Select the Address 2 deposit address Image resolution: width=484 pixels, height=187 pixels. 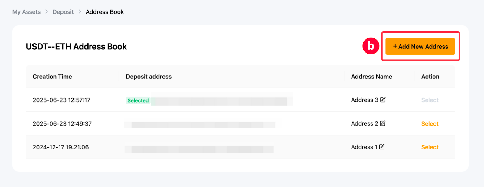point(430,124)
